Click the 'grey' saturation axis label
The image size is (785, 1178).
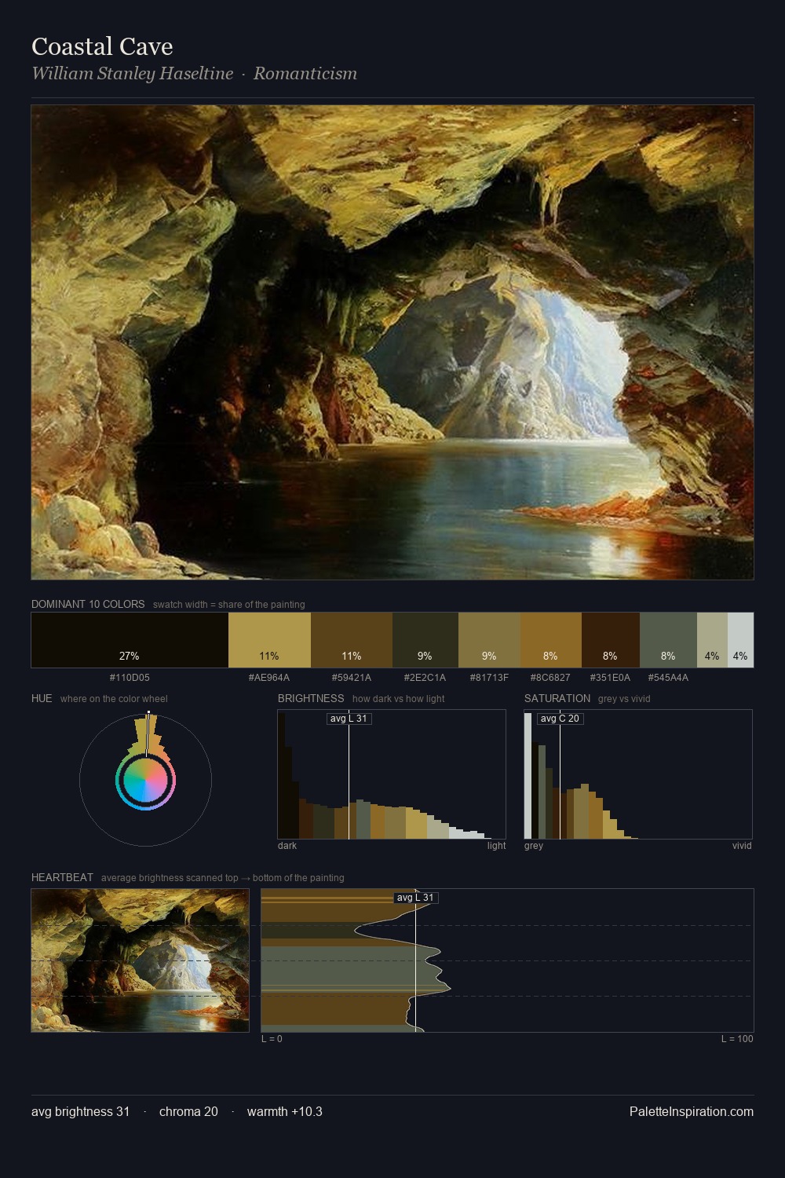tap(534, 846)
